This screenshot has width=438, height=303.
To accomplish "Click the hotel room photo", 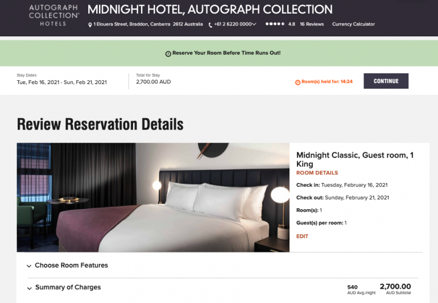I will [x=153, y=197].
